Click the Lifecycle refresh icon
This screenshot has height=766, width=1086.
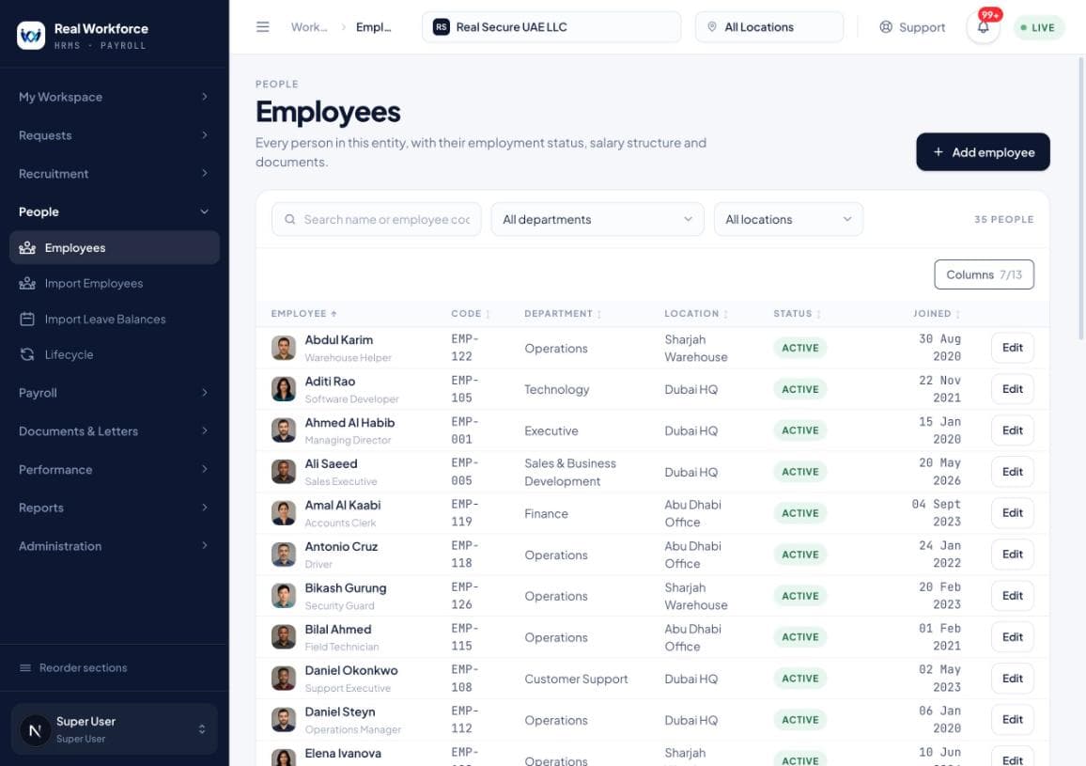[x=27, y=354]
